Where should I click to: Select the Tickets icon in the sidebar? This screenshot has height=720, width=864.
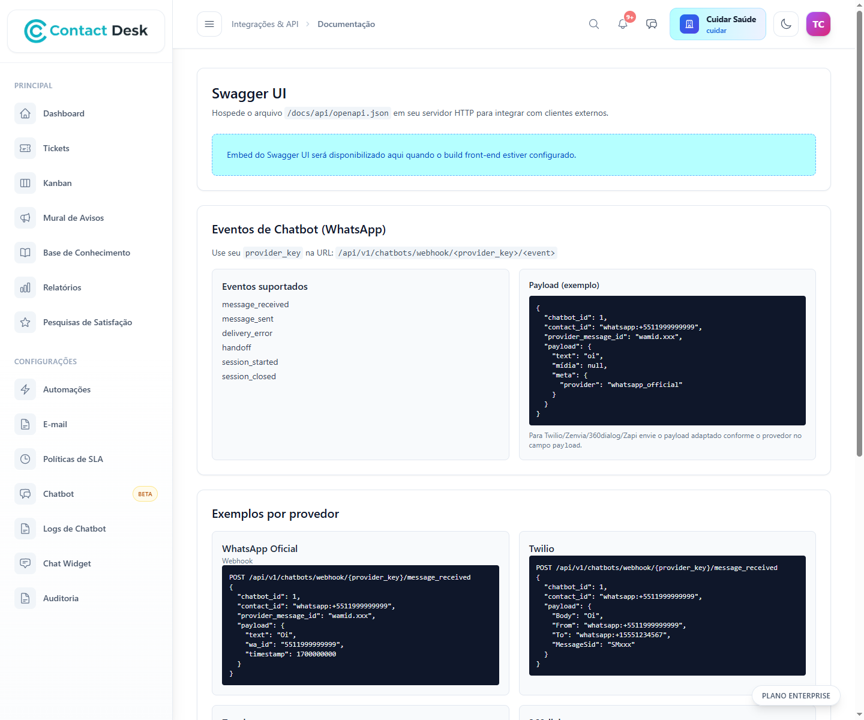click(x=25, y=148)
